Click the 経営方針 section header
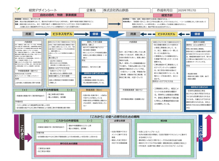Screen dimensions: 219x161 167,15
